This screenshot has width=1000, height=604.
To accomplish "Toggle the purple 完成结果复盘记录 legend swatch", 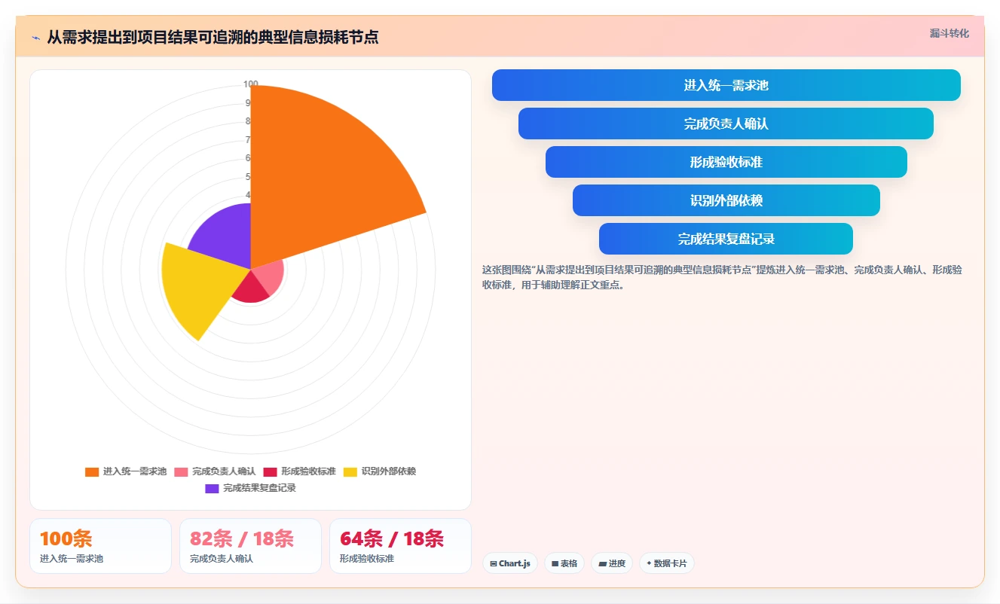I will click(x=212, y=488).
